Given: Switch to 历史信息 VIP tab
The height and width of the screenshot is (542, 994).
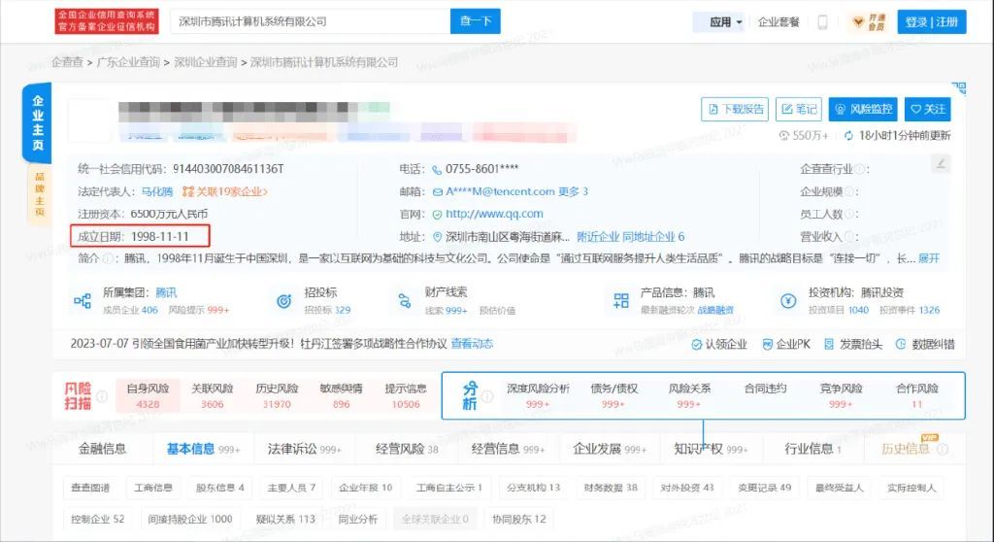Looking at the screenshot, I should pyautogui.click(x=913, y=449).
